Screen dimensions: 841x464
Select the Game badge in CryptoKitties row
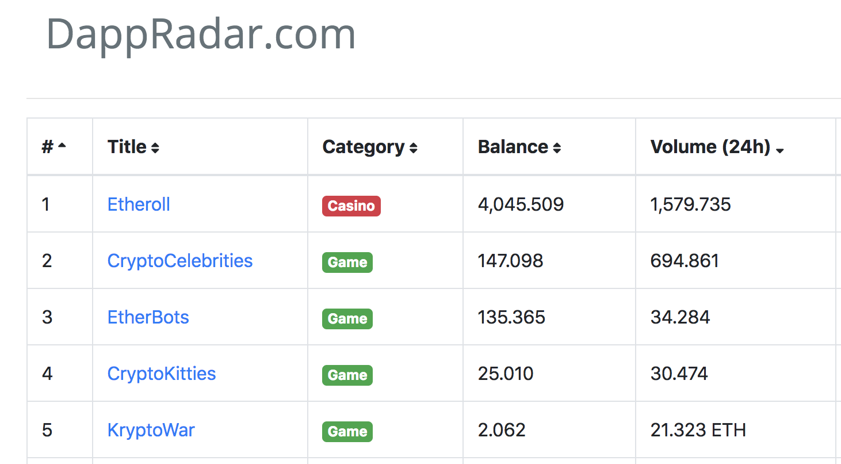pos(347,375)
